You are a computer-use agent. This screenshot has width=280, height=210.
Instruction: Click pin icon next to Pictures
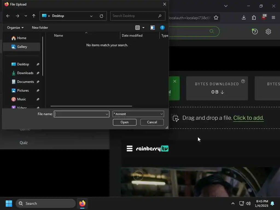point(38,91)
